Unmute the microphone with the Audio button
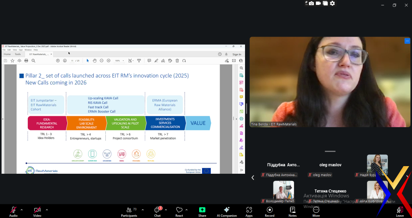412x218 pixels. pyautogui.click(x=13, y=210)
